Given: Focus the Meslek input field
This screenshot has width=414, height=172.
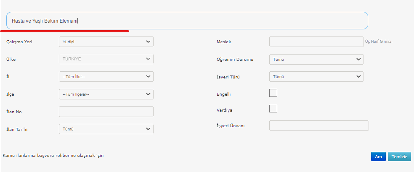Looking at the screenshot, I should pos(316,42).
